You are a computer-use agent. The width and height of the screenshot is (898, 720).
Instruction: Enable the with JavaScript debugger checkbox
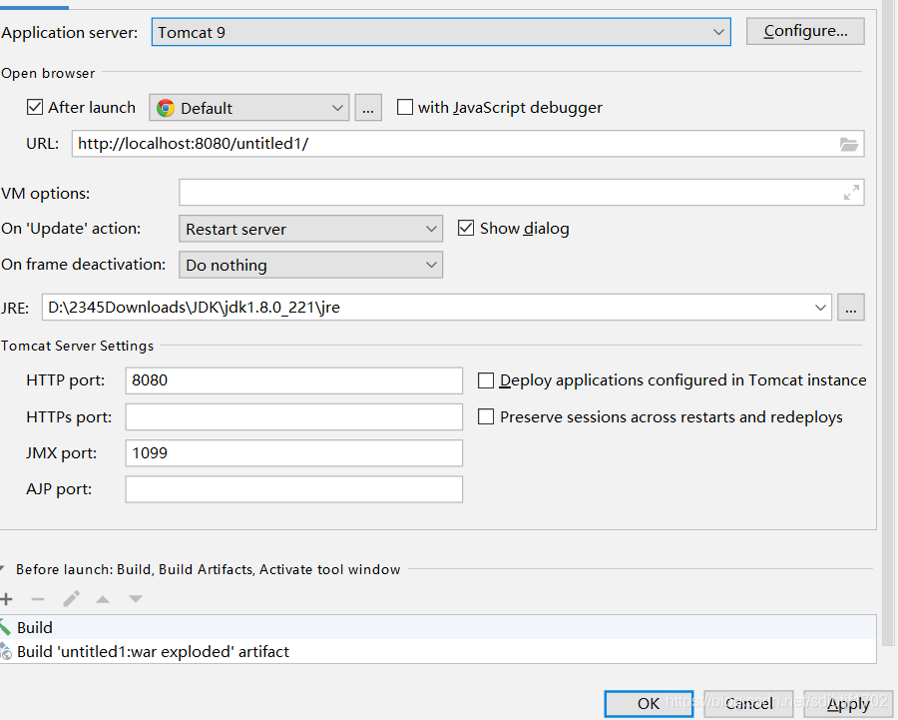coord(405,107)
